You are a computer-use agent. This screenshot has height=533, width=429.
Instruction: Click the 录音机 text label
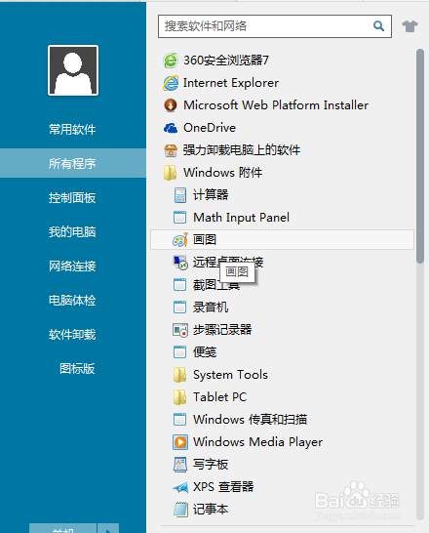tap(211, 307)
